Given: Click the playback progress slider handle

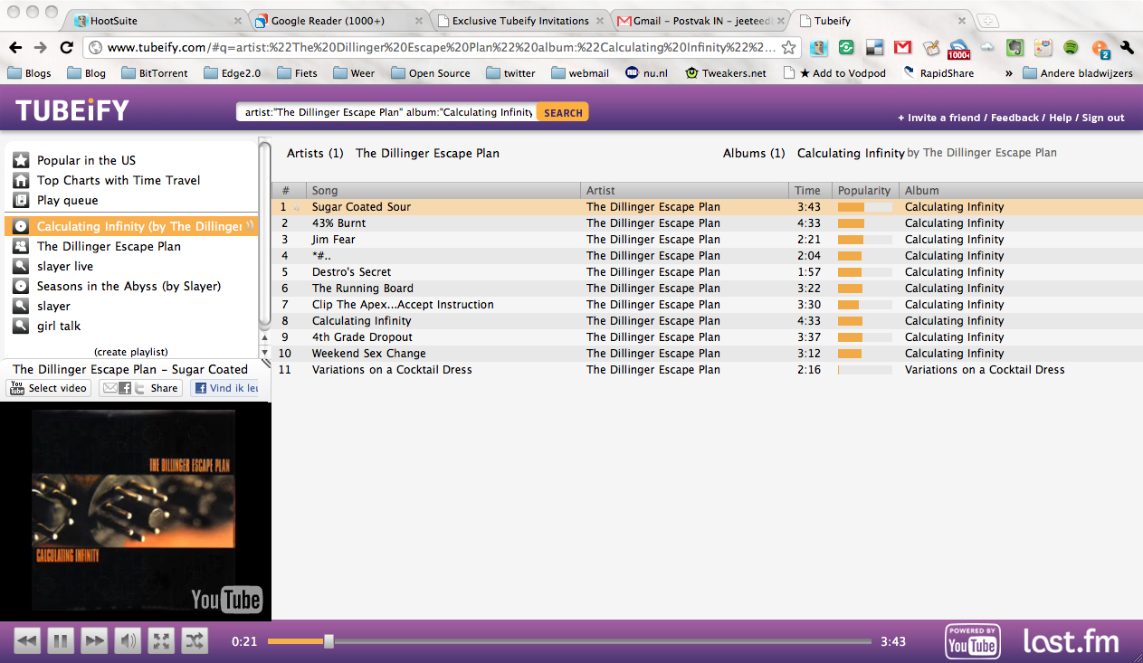Looking at the screenshot, I should [329, 641].
